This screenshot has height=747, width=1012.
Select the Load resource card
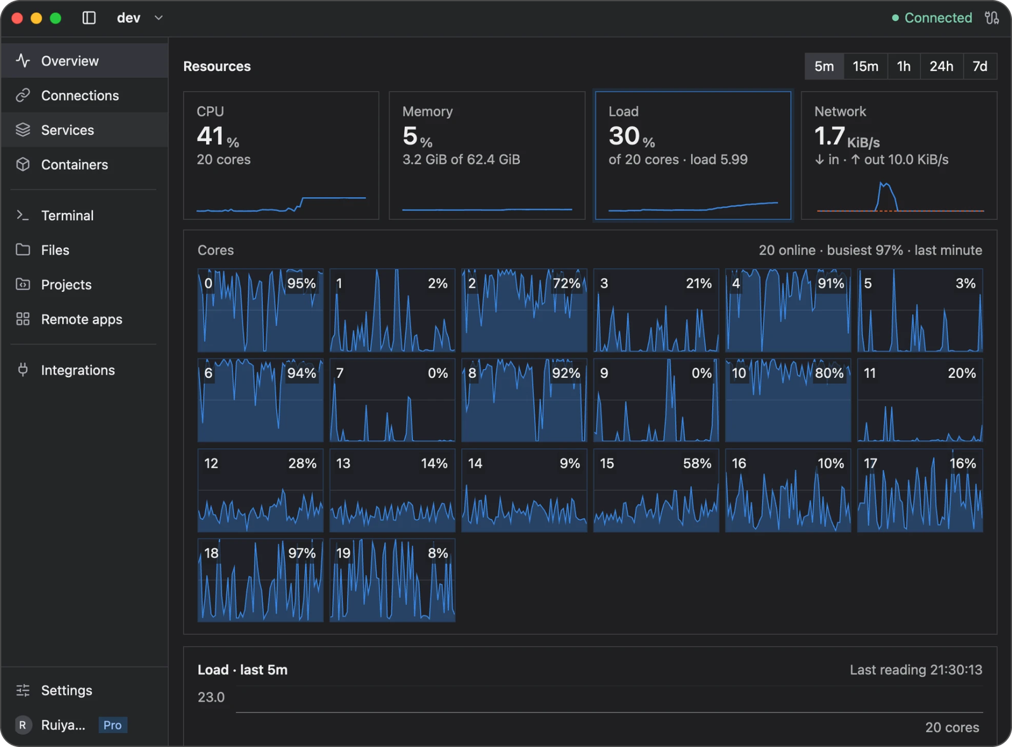[x=693, y=155]
